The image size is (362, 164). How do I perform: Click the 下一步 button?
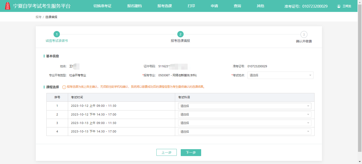click(191, 152)
